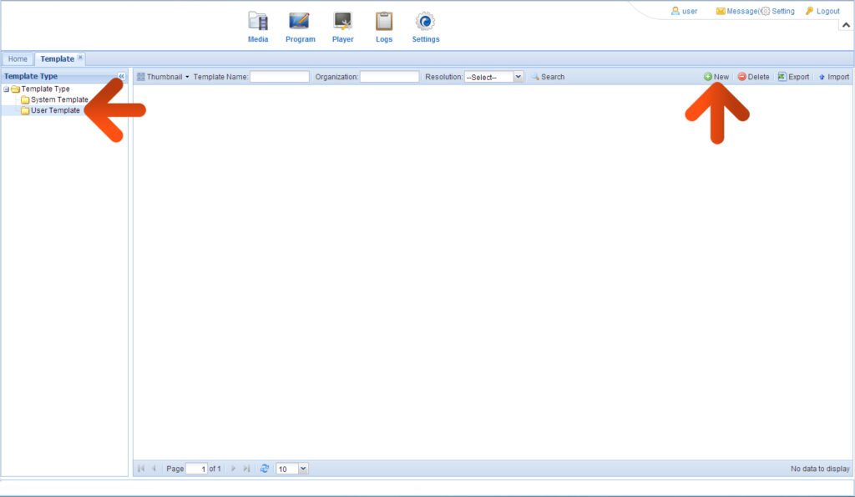This screenshot has width=855, height=497.
Task: Select the User Template folder
Action: [x=55, y=110]
